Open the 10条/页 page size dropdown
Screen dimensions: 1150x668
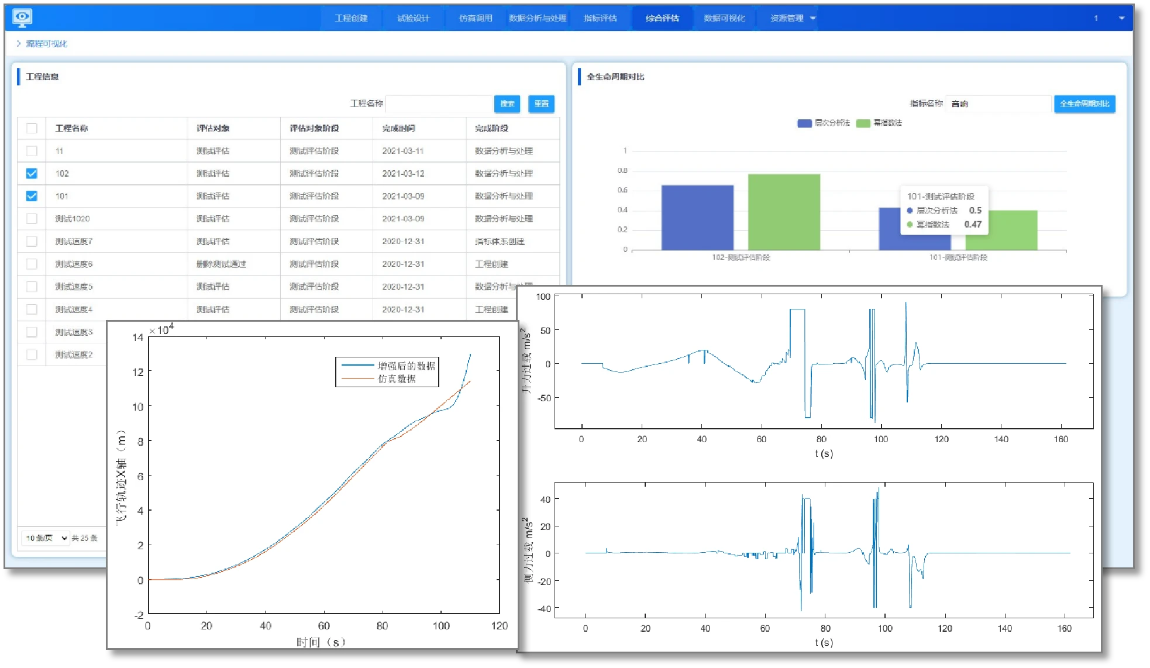click(46, 538)
